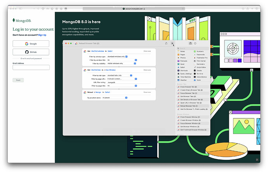
Task: Sign in with the Google button
Action: tap(31, 44)
